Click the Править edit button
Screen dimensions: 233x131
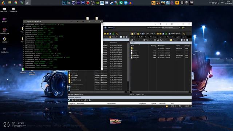tap(147, 40)
